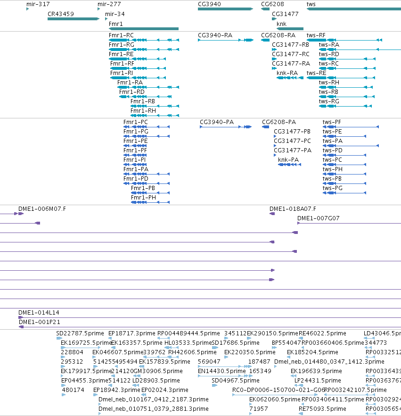
Task: Select transcript Fmr1-RE
Action: click(137, 59)
